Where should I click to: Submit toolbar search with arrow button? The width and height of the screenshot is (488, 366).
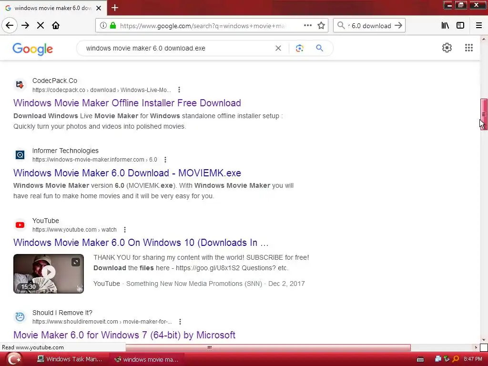[398, 26]
